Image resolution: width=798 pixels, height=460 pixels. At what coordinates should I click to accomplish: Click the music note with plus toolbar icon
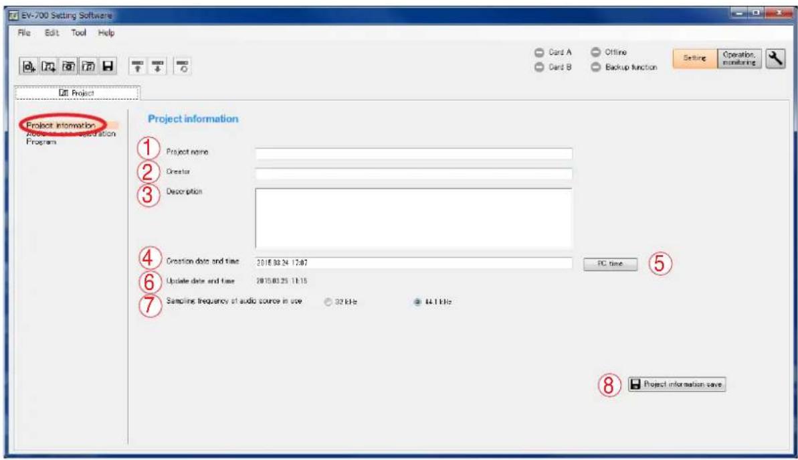pyautogui.click(x=48, y=66)
